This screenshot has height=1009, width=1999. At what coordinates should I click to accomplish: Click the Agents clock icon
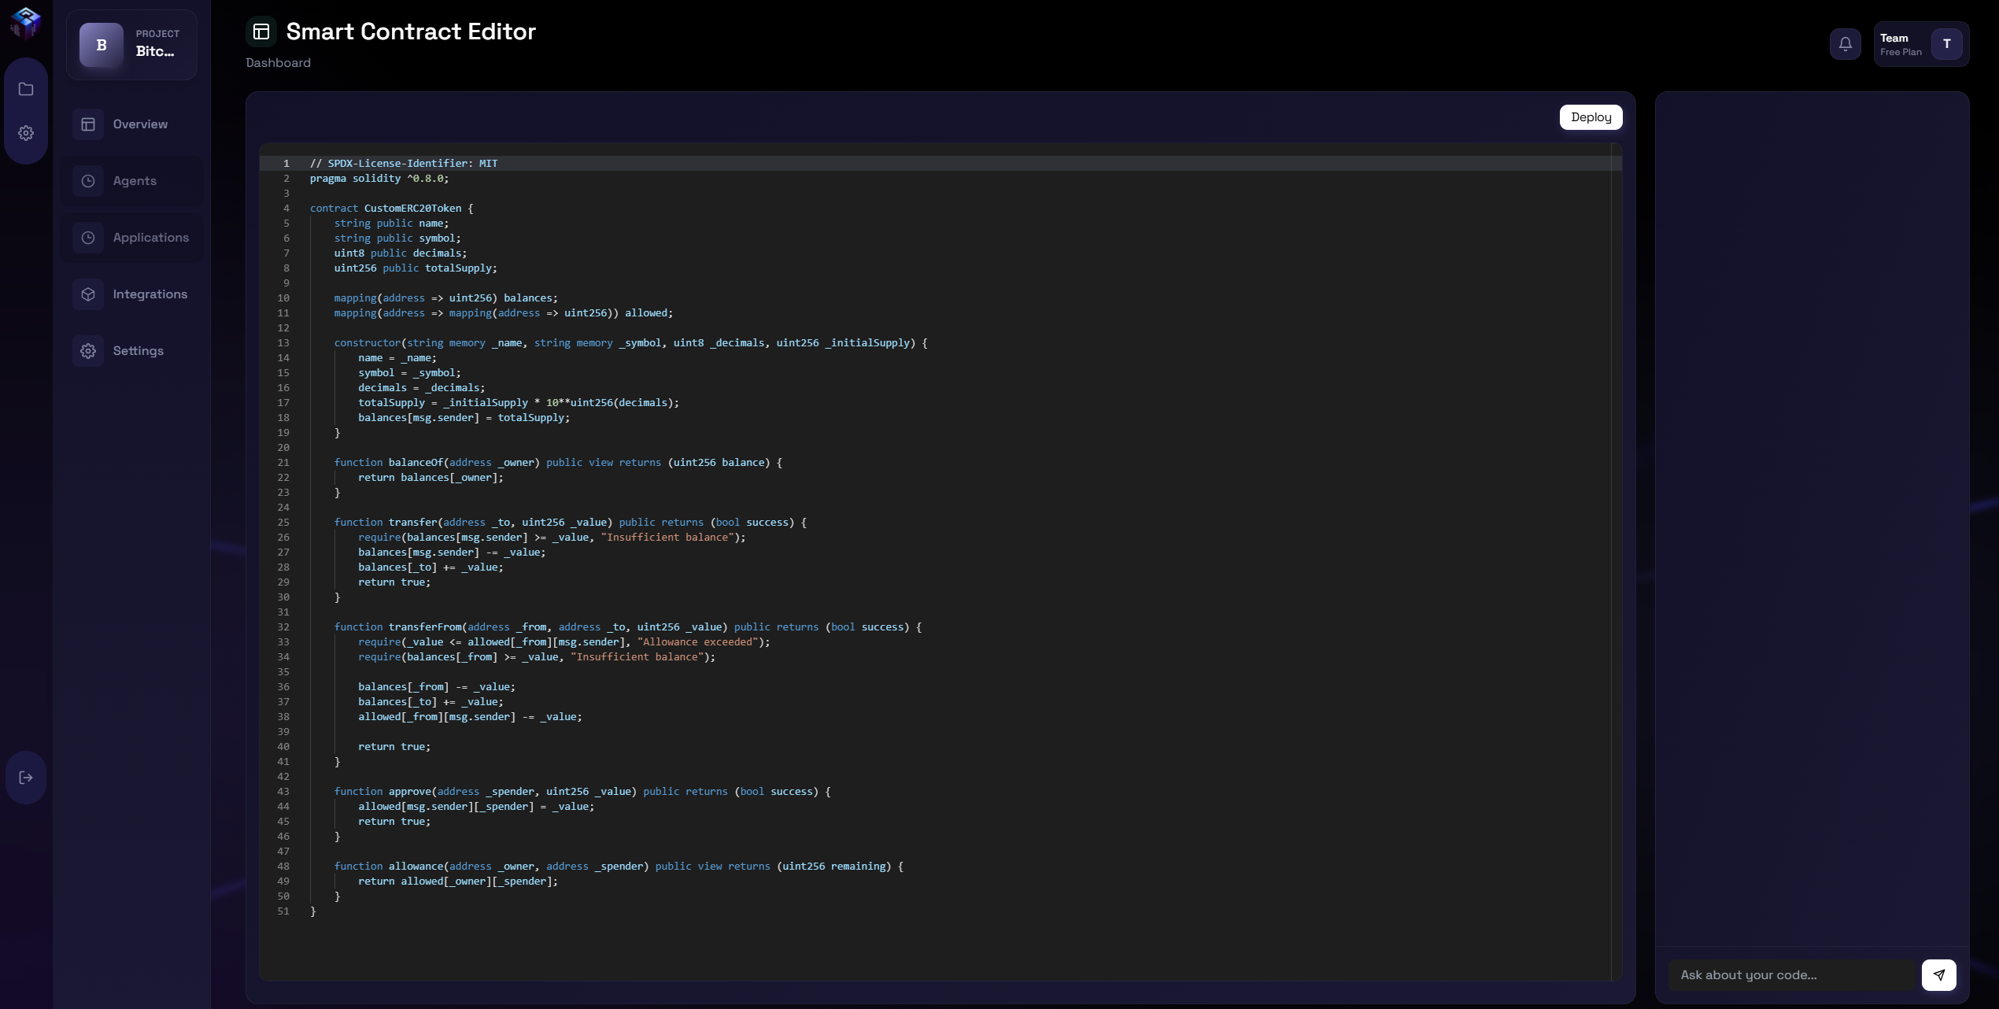(x=88, y=181)
